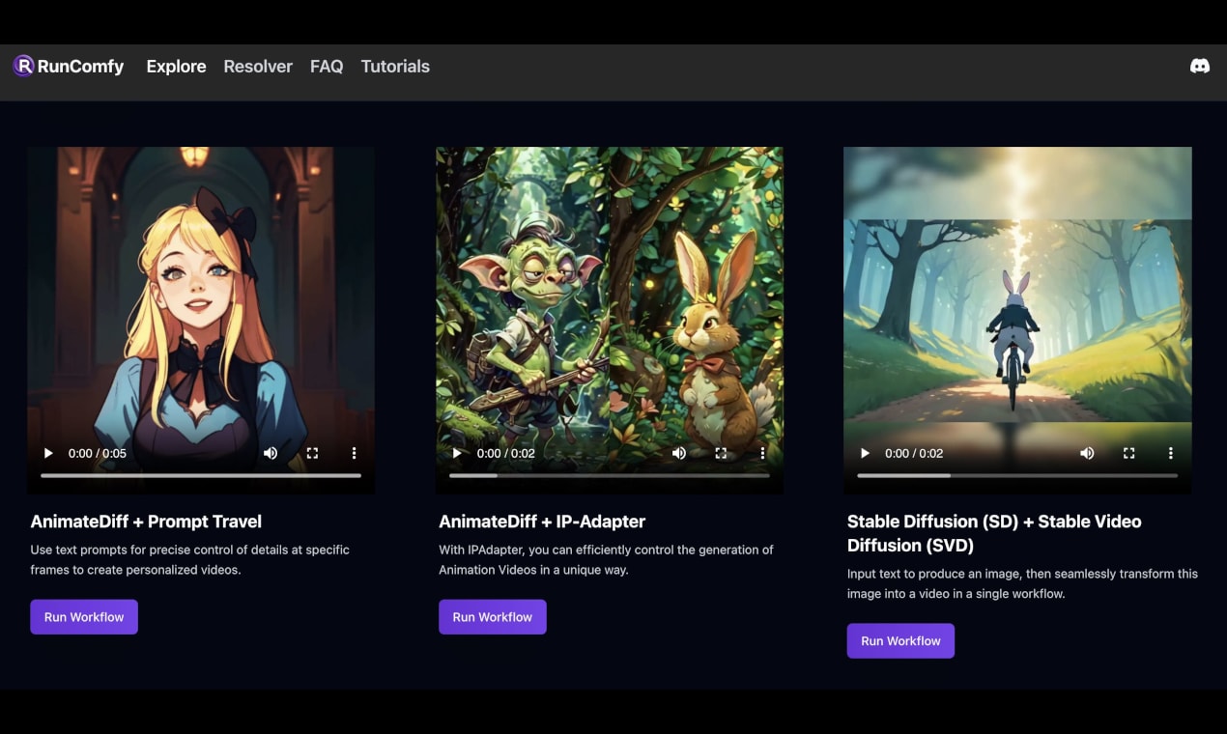Run Workflow for AnimateDiff + IP-Adapter
This screenshot has width=1227, height=734.
click(x=493, y=617)
